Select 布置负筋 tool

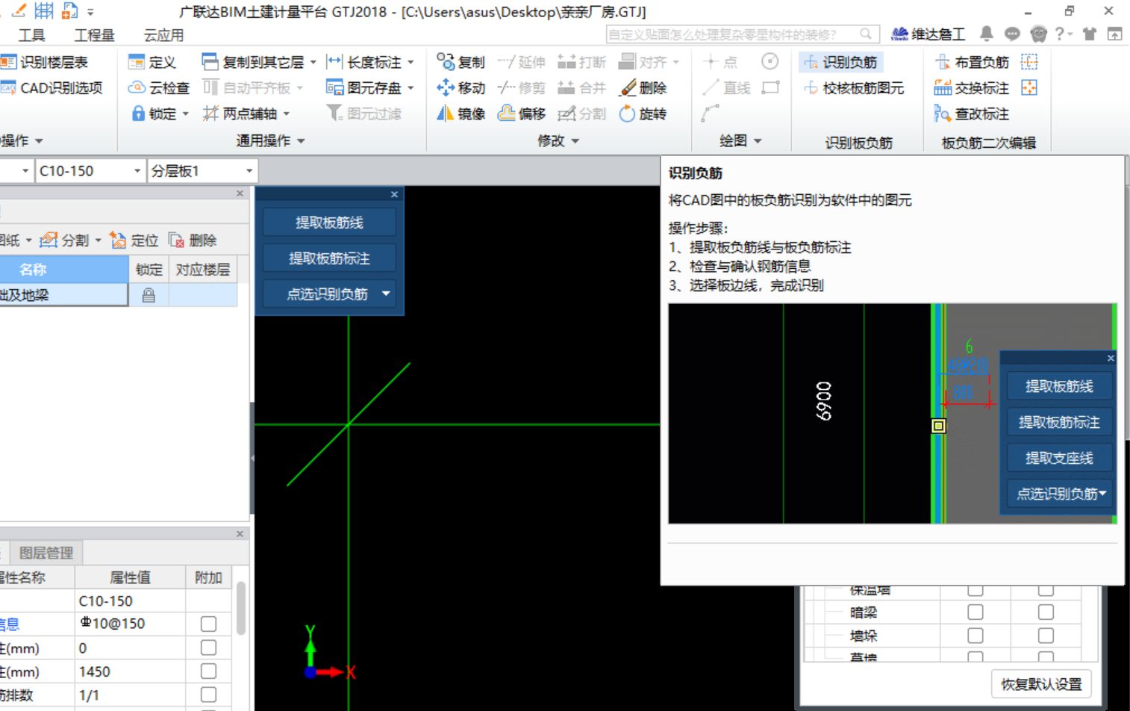click(x=973, y=62)
